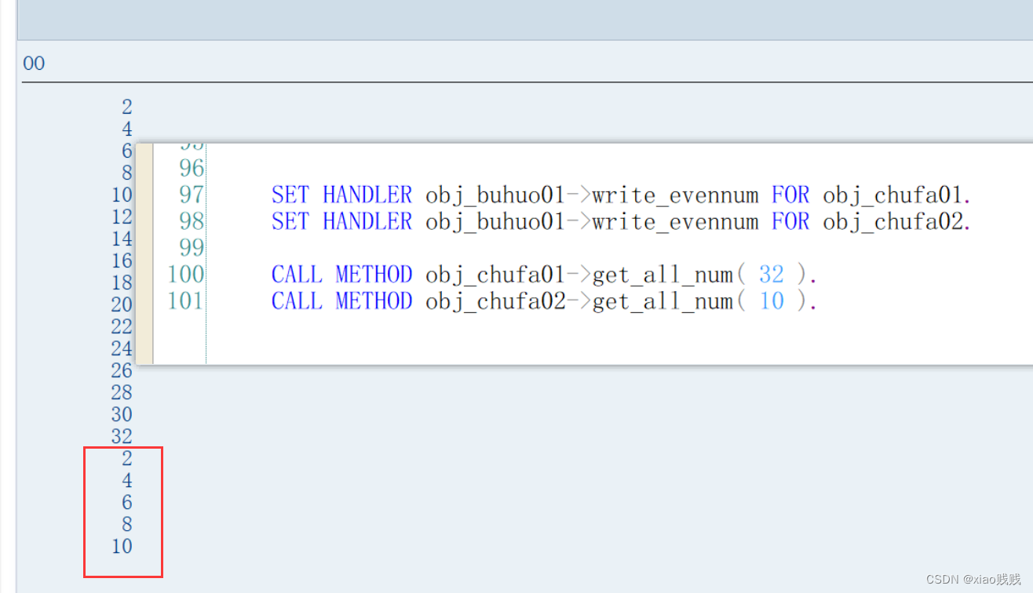Image resolution: width=1033 pixels, height=593 pixels.
Task: Click output value 20 in the left column
Action: [x=122, y=304]
